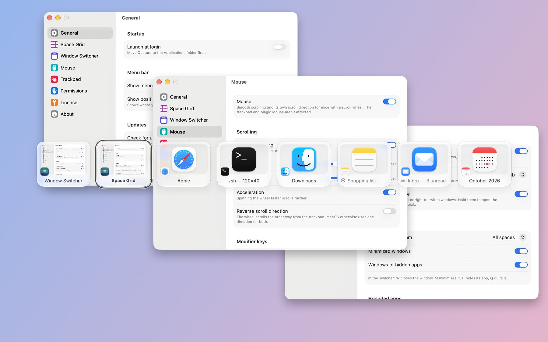
Task: Toggle Windows of hidden apps off
Action: [521, 265]
